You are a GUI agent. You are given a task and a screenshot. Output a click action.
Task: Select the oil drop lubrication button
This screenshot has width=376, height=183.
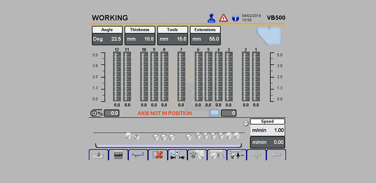pyautogui.click(x=98, y=155)
